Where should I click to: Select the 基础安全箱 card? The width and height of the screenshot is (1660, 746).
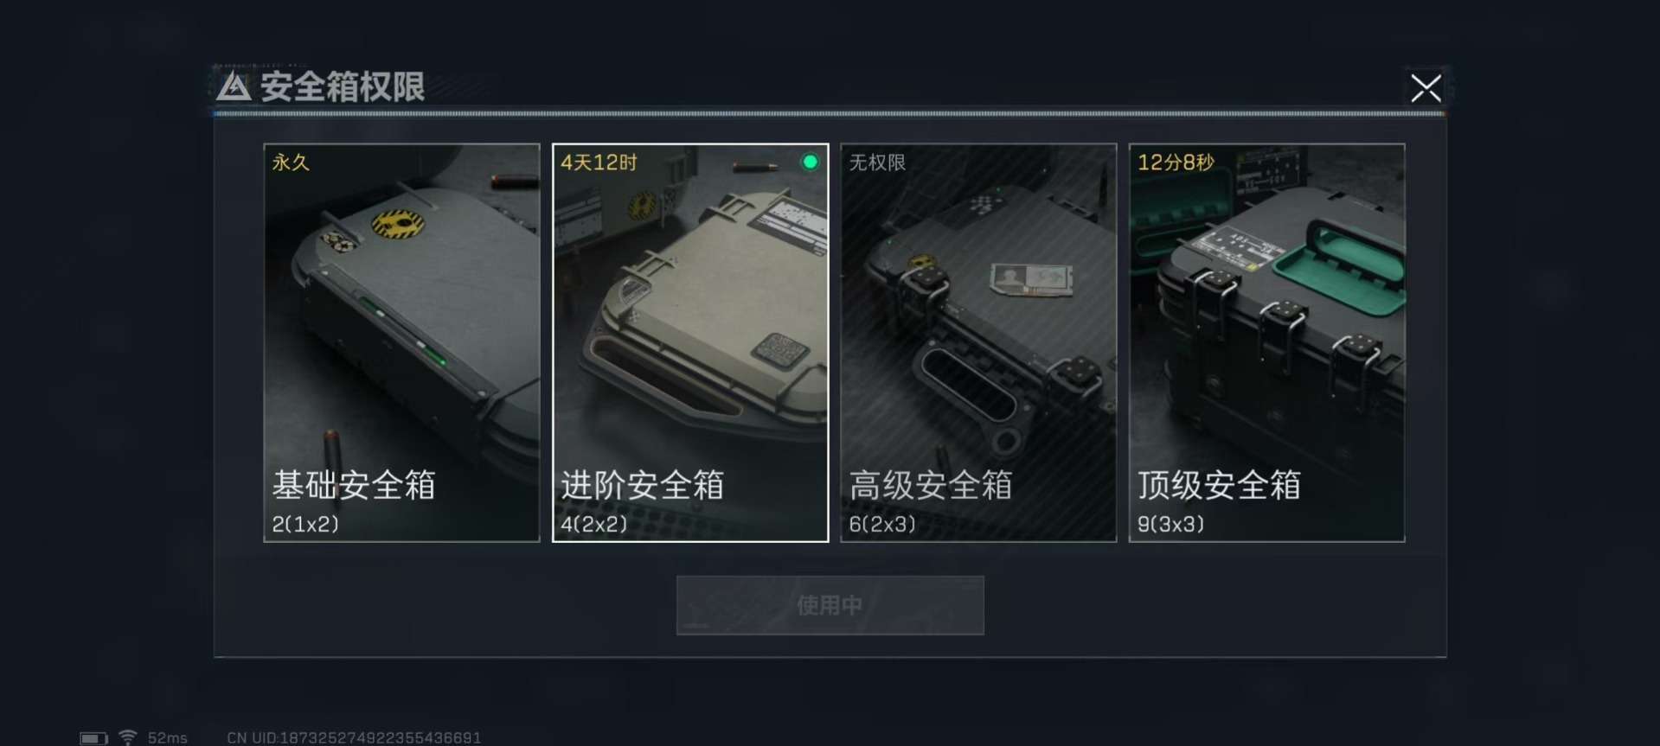401,342
